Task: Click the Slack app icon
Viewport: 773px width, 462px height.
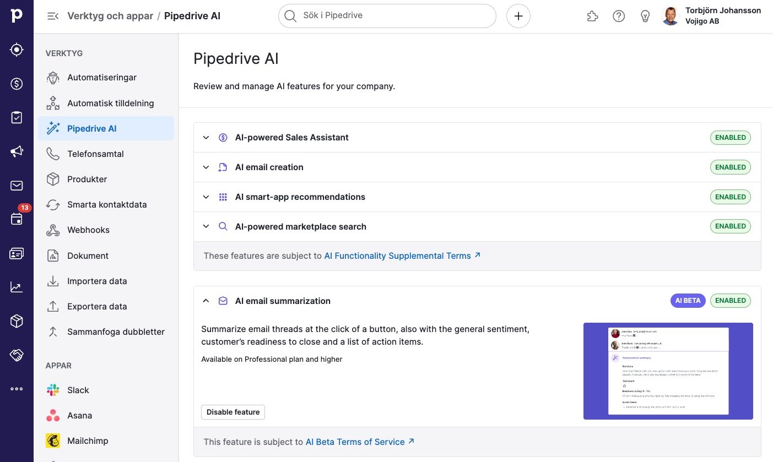Action: 53,390
